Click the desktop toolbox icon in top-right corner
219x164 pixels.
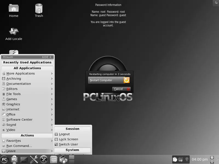[x=216, y=3]
